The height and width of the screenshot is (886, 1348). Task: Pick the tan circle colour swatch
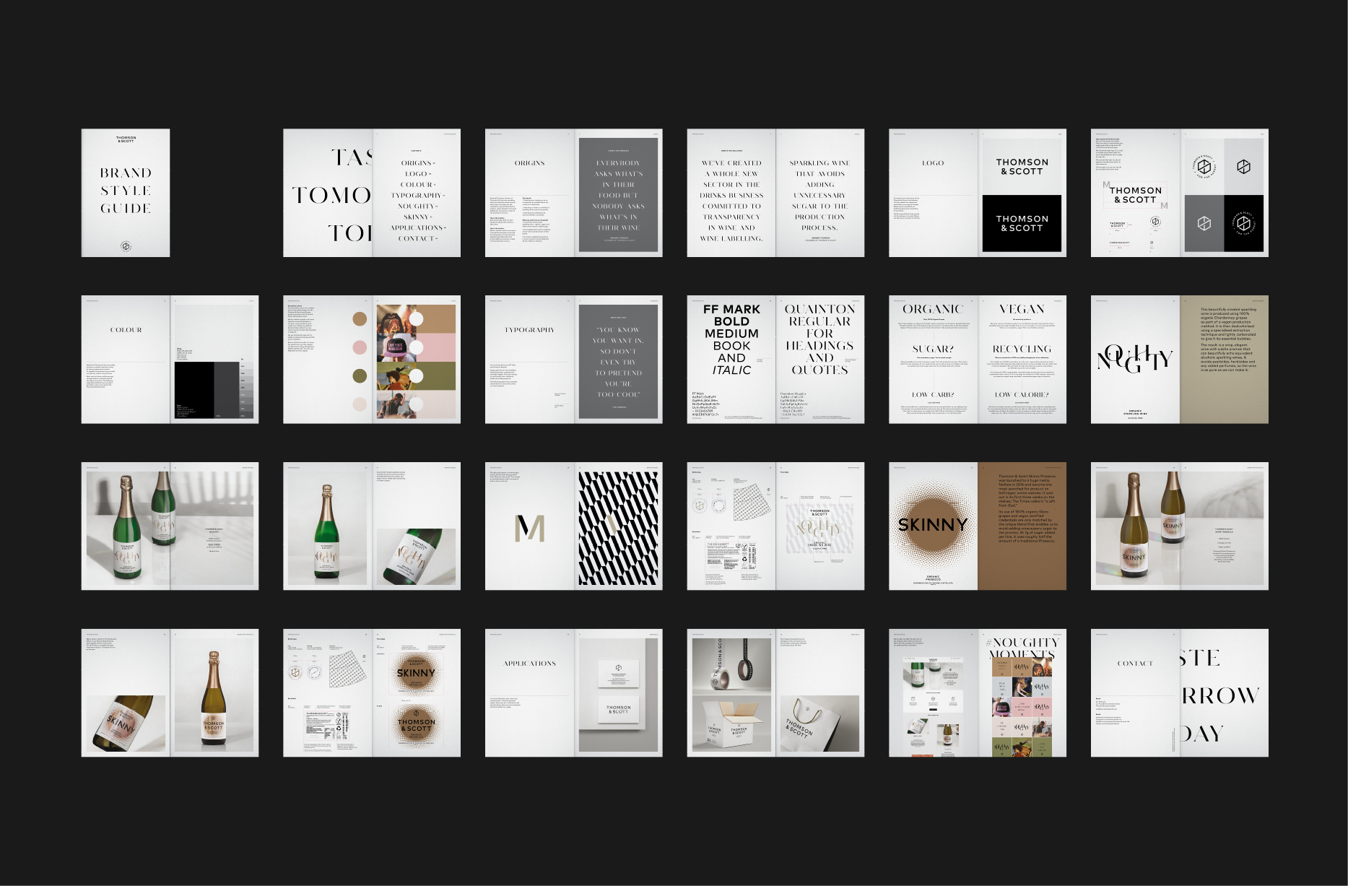pyautogui.click(x=360, y=319)
